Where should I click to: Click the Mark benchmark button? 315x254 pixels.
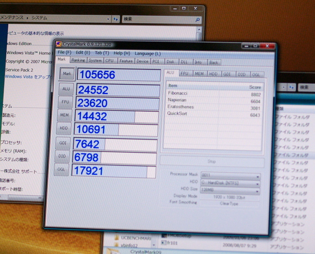67,74
